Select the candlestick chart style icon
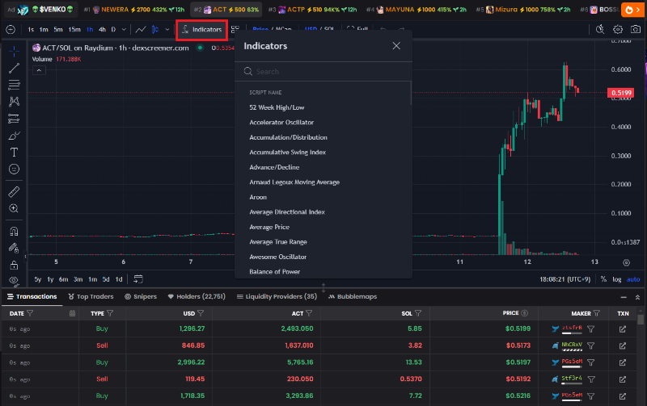This screenshot has width=647, height=406. [155, 30]
